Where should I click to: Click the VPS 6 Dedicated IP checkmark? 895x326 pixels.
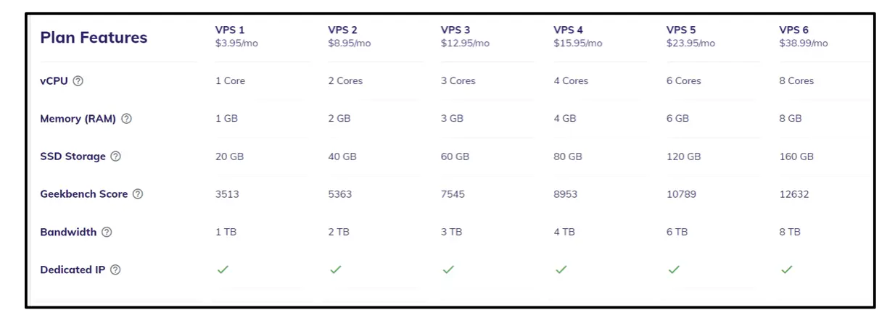pyautogui.click(x=787, y=269)
